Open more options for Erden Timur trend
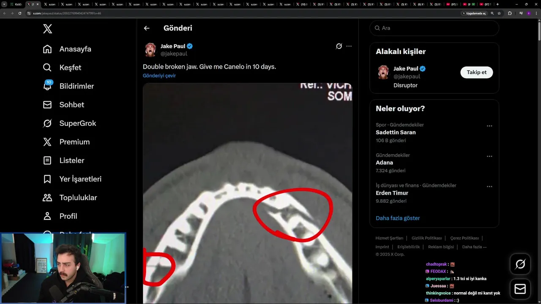541x304 pixels. point(489,187)
